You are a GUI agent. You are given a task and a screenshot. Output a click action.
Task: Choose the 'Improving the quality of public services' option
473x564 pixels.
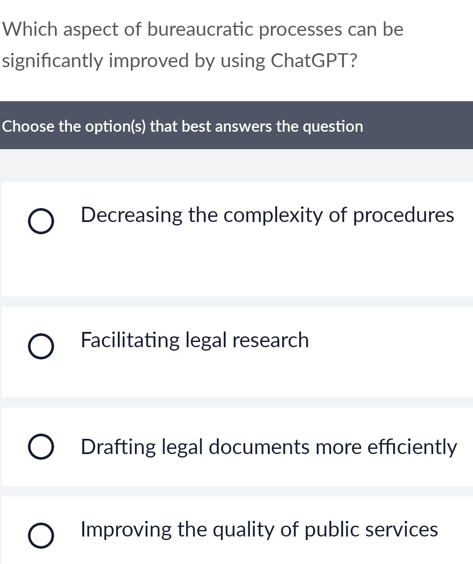259,530
